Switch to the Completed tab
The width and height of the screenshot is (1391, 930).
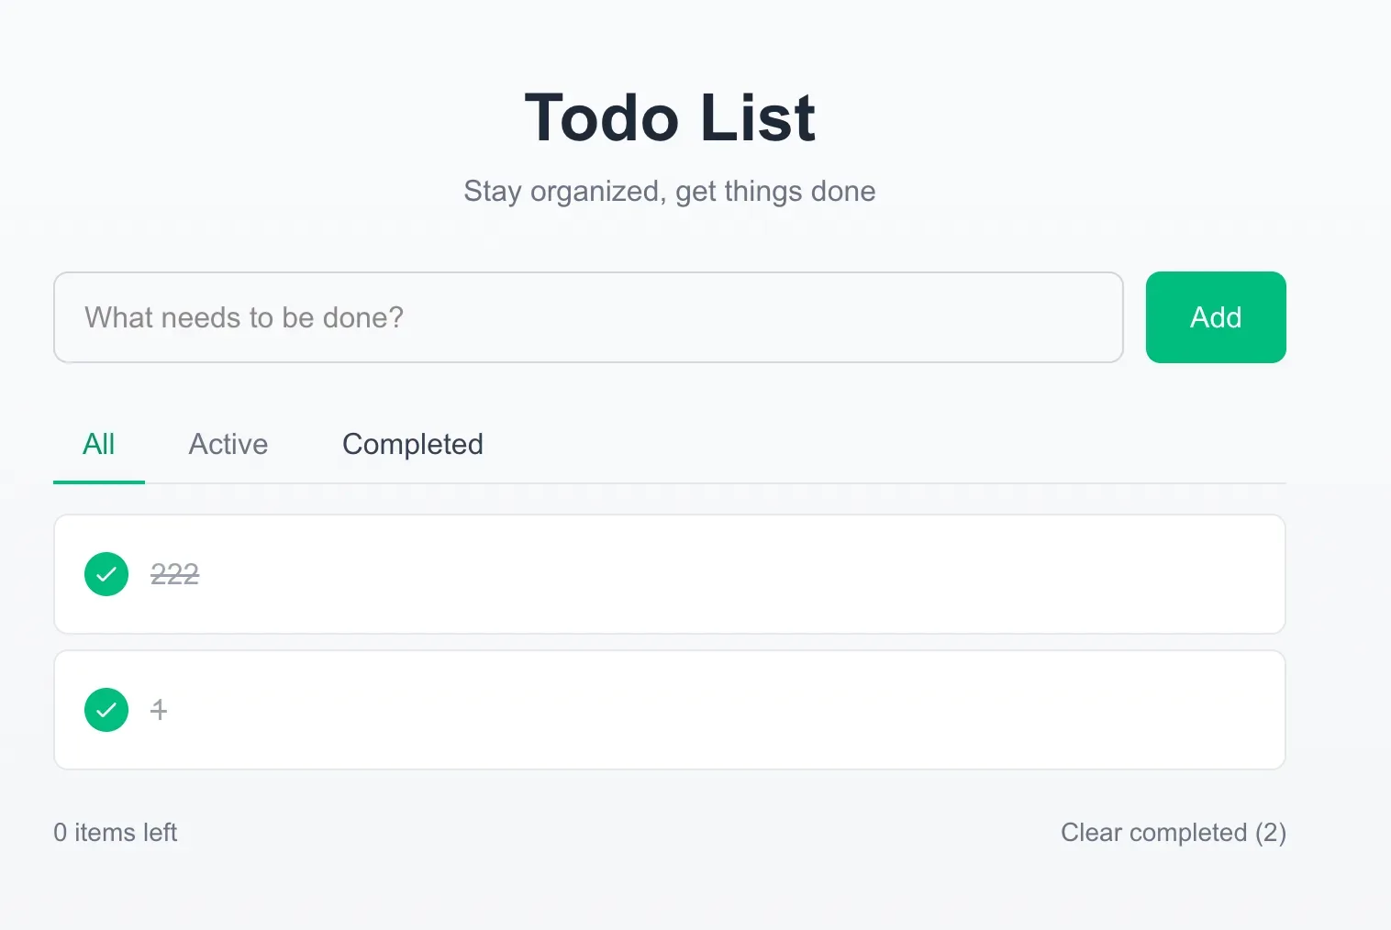[x=412, y=444]
